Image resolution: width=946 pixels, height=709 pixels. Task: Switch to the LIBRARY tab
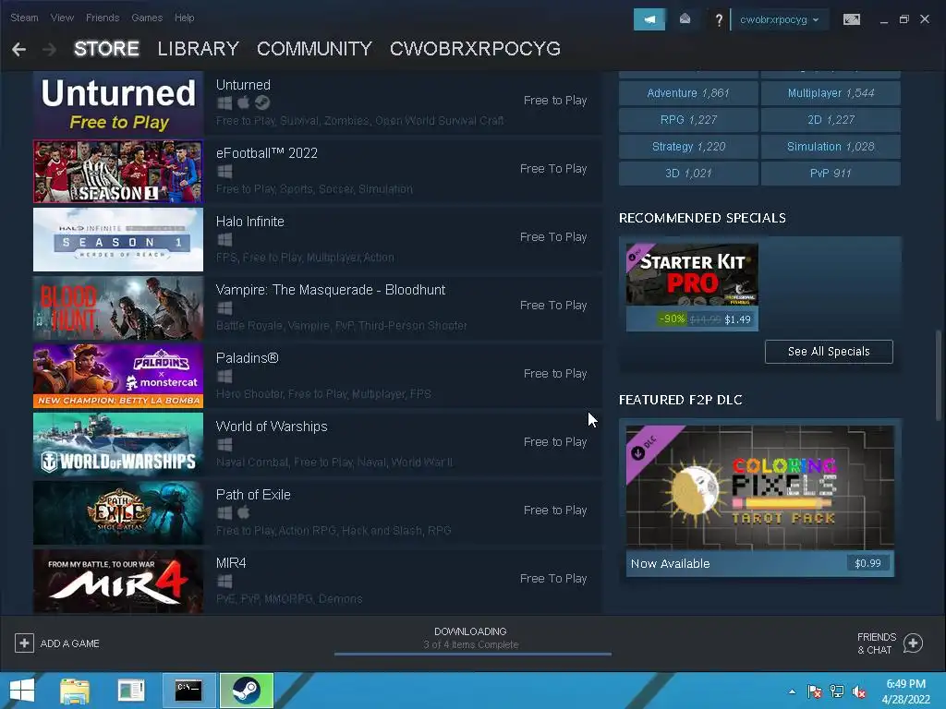click(198, 49)
